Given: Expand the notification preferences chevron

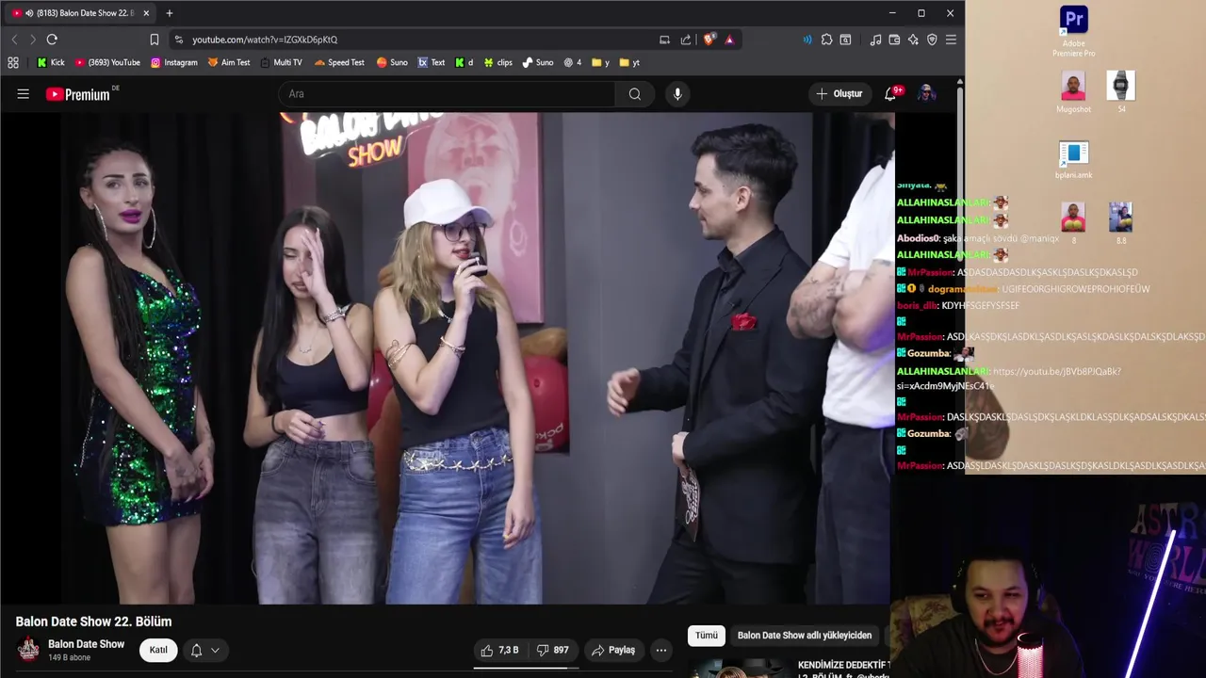Looking at the screenshot, I should pos(215,650).
